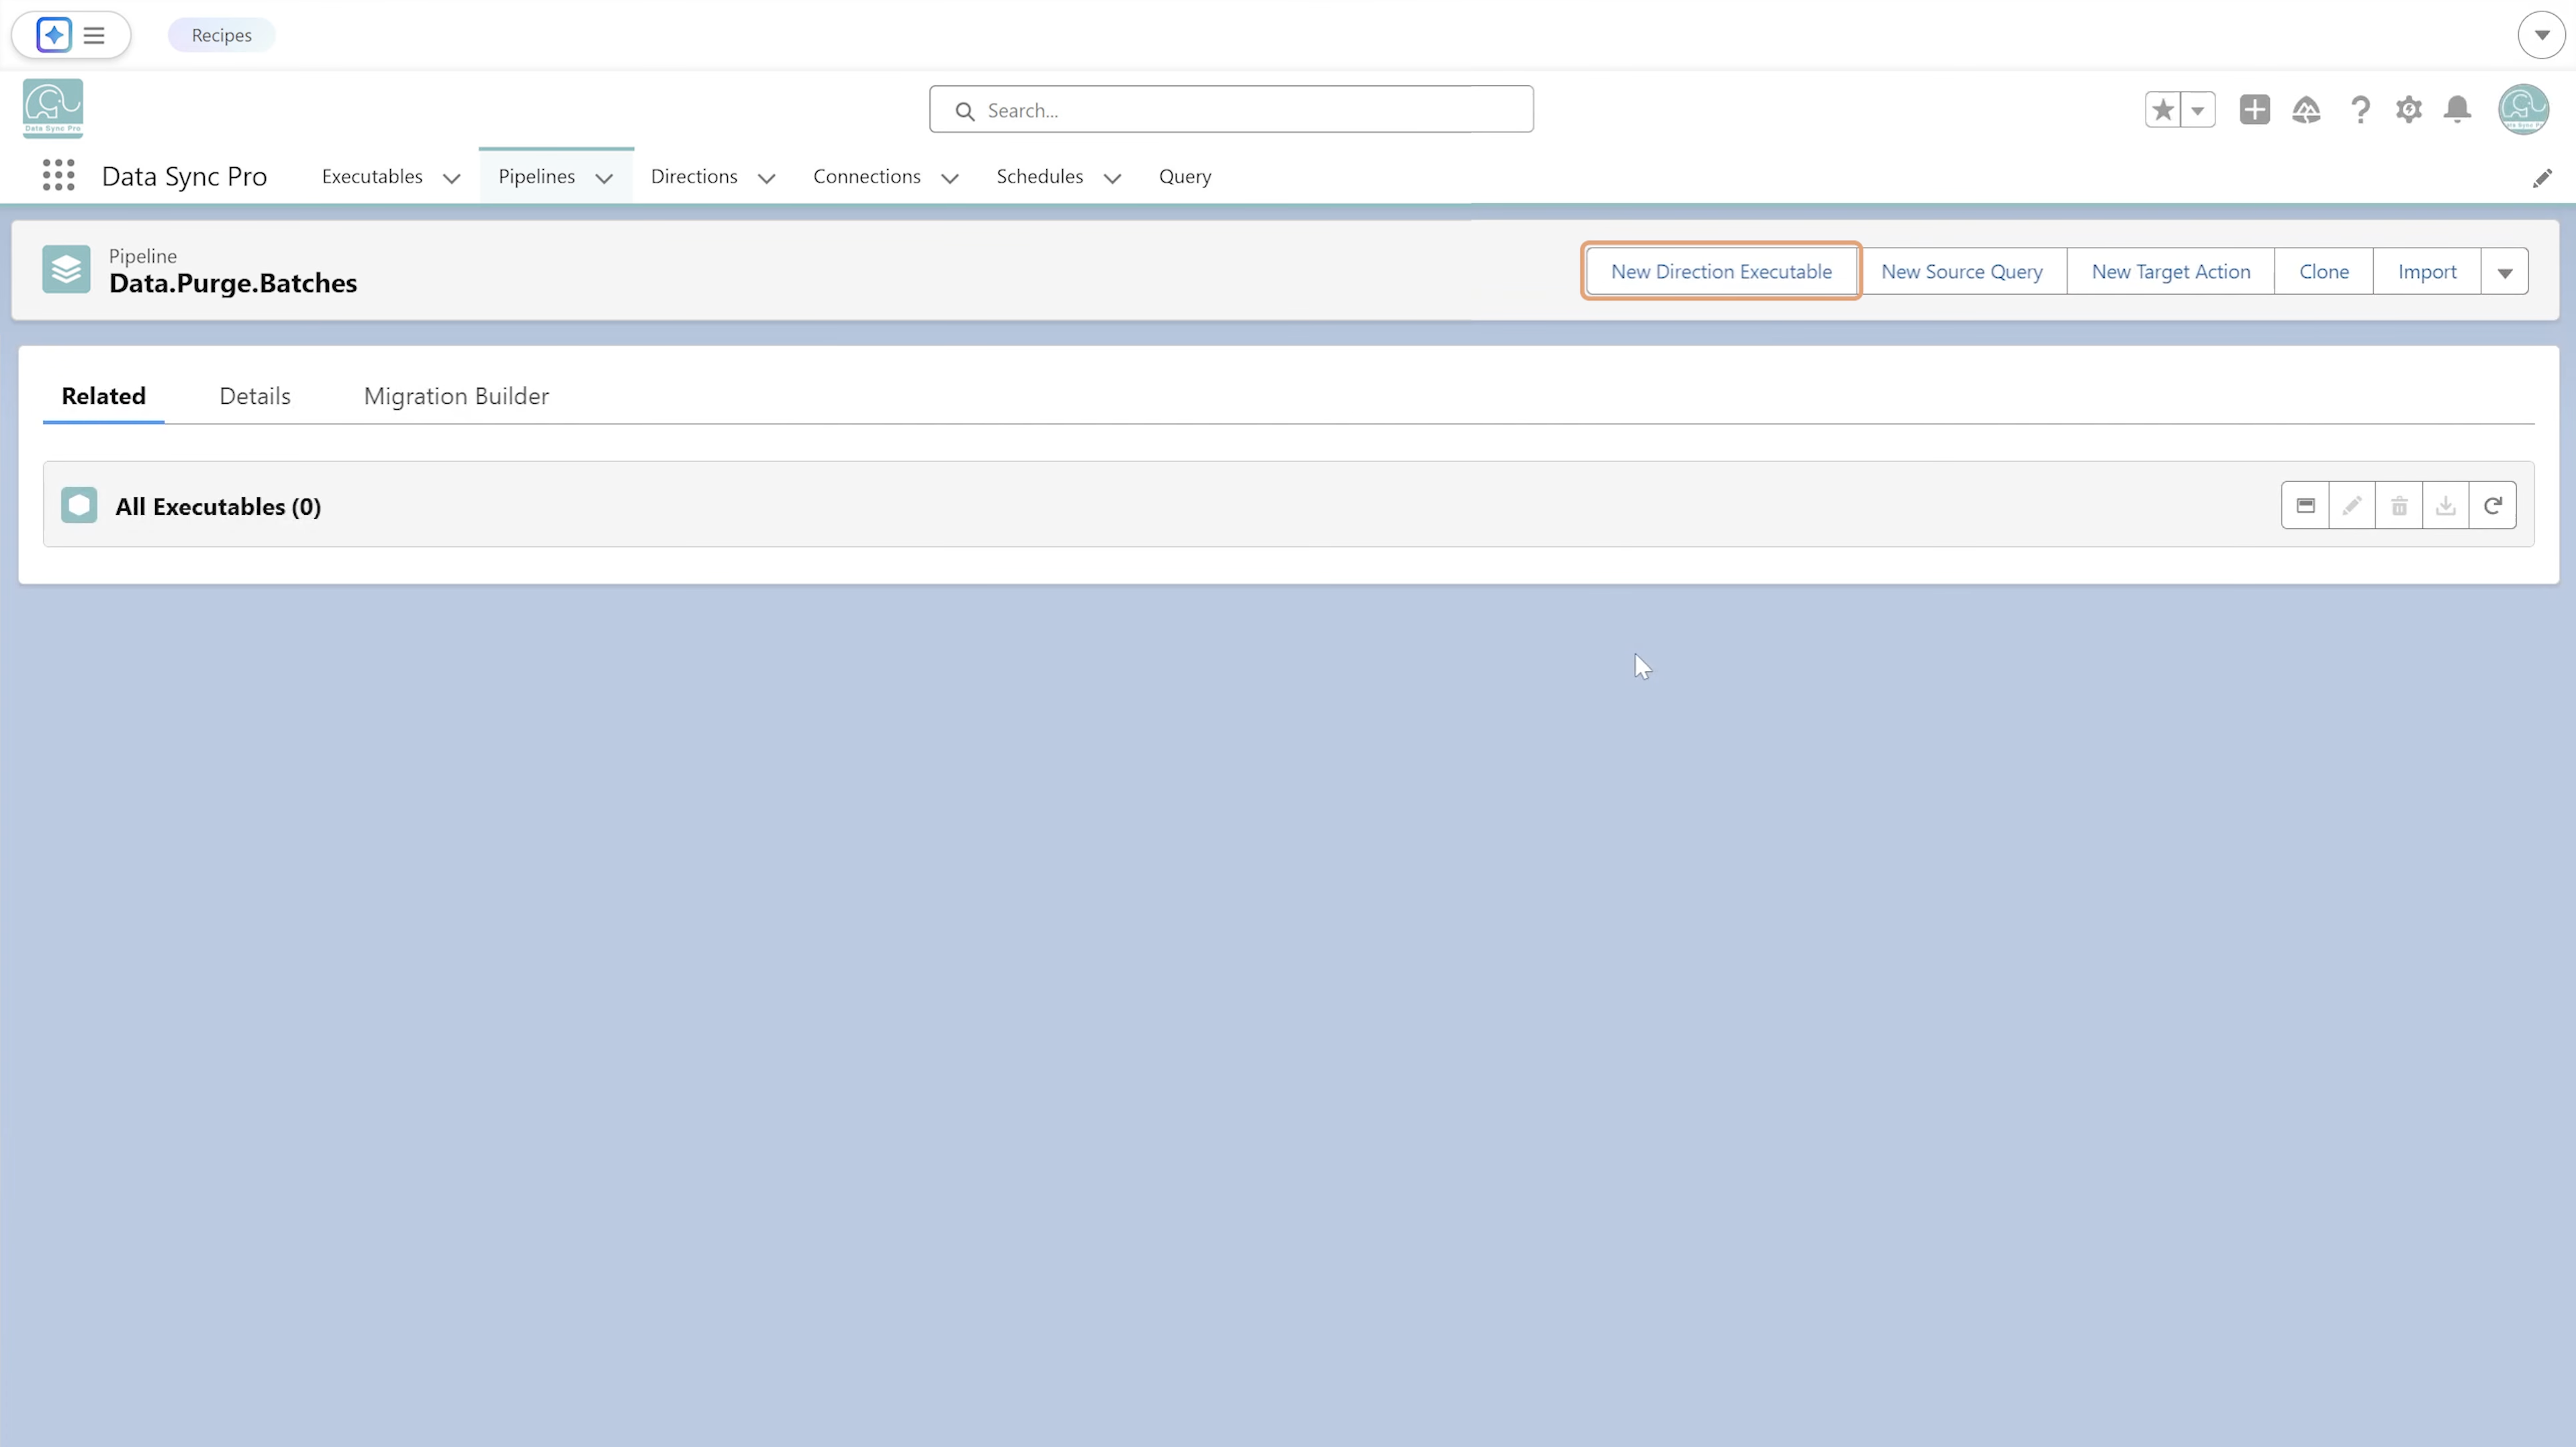Refresh the All Executables list
Viewport: 2576px width, 1447px height.
coord(2493,505)
